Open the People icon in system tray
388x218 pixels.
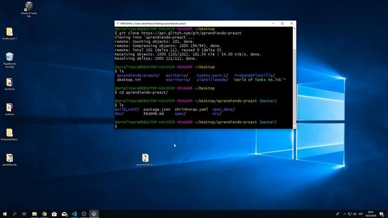338,214
